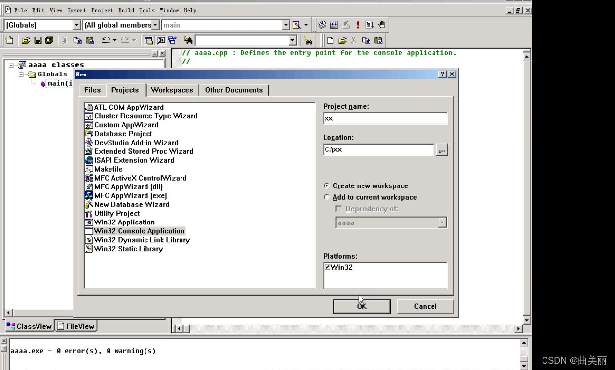Collapse the aaaa classes tree node
Viewport: 615px width, 370px height.
click(11, 65)
